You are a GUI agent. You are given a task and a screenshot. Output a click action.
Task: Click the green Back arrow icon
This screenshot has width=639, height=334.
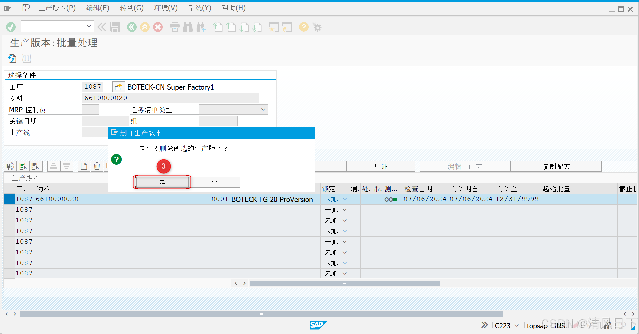[x=132, y=27]
